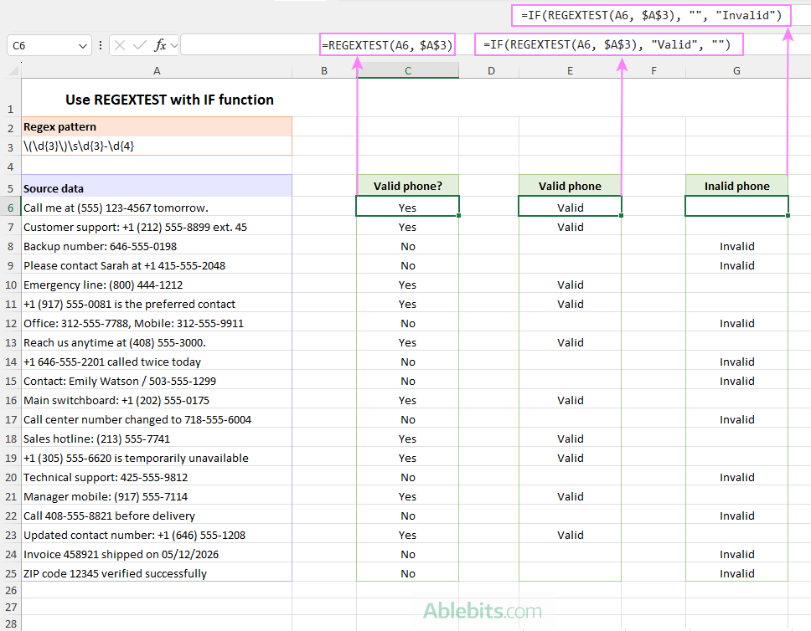Select cell 'Reach us anytime at (408) 555-3000.'

pyautogui.click(x=157, y=342)
